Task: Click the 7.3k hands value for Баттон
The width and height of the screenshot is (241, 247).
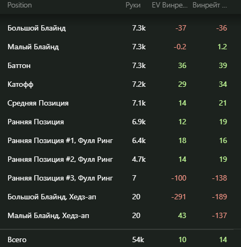Action: tap(139, 65)
